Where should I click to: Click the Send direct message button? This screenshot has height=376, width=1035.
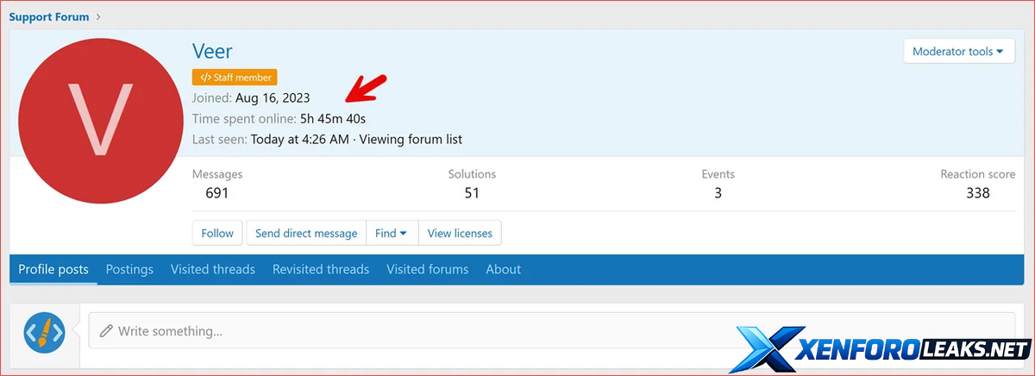pyautogui.click(x=306, y=233)
